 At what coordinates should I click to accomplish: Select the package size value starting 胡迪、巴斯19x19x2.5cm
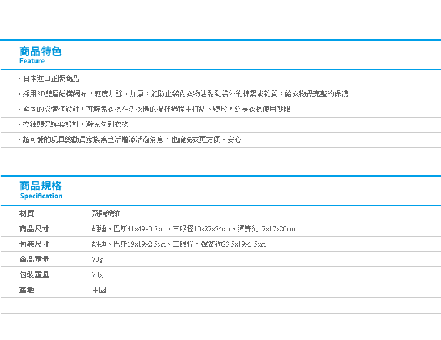coord(179,244)
